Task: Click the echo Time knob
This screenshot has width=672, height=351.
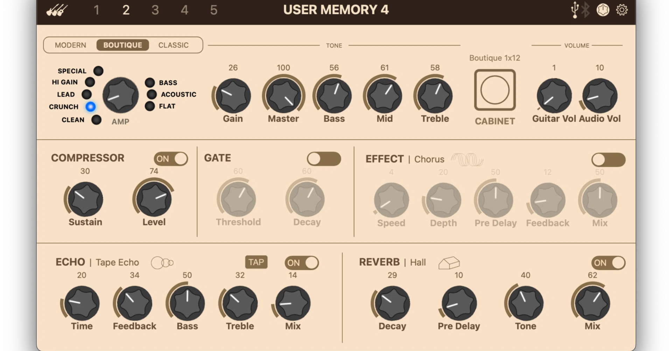Action: pos(82,303)
